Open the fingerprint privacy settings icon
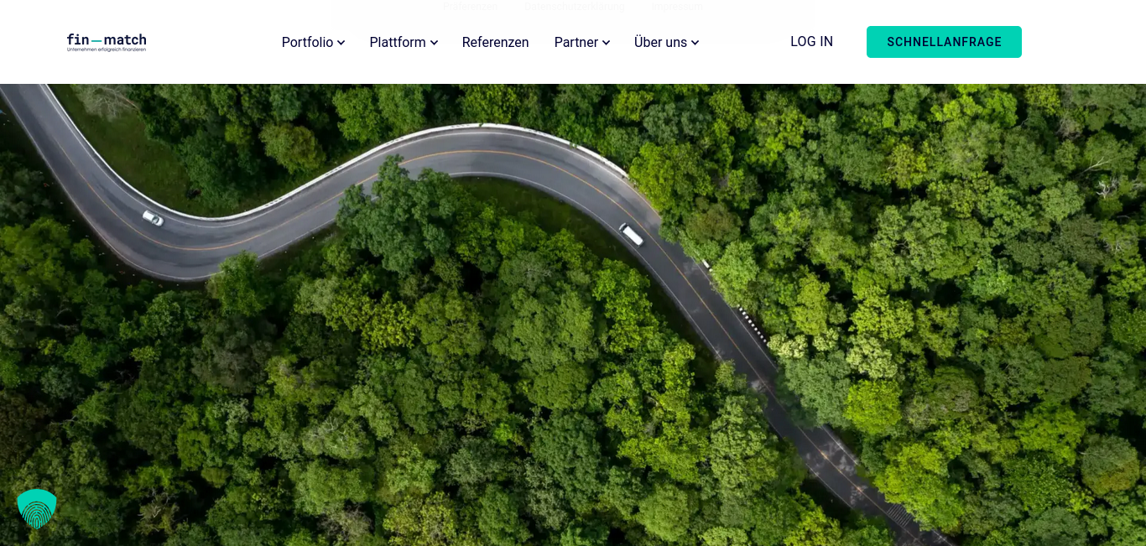 pos(37,509)
